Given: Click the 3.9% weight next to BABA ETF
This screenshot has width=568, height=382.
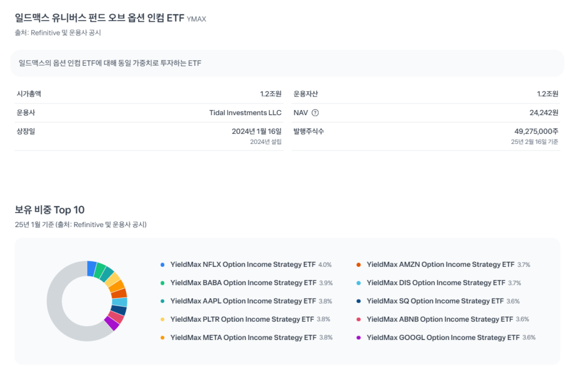Looking at the screenshot, I should (326, 283).
